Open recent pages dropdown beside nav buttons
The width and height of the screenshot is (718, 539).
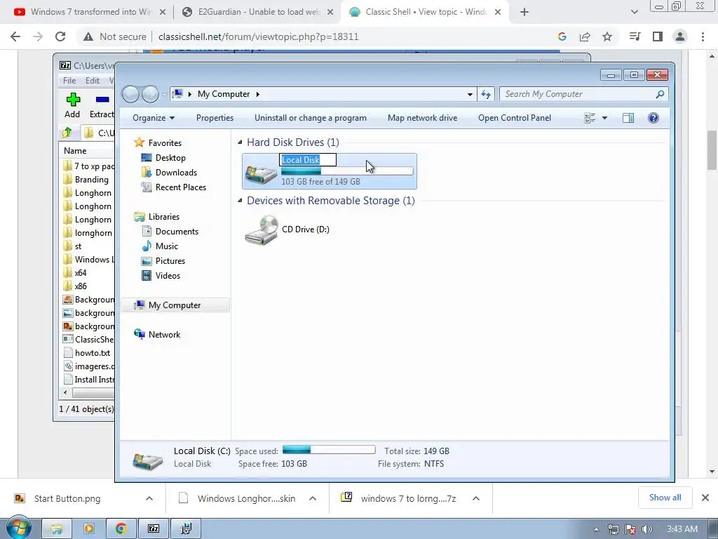click(x=164, y=94)
